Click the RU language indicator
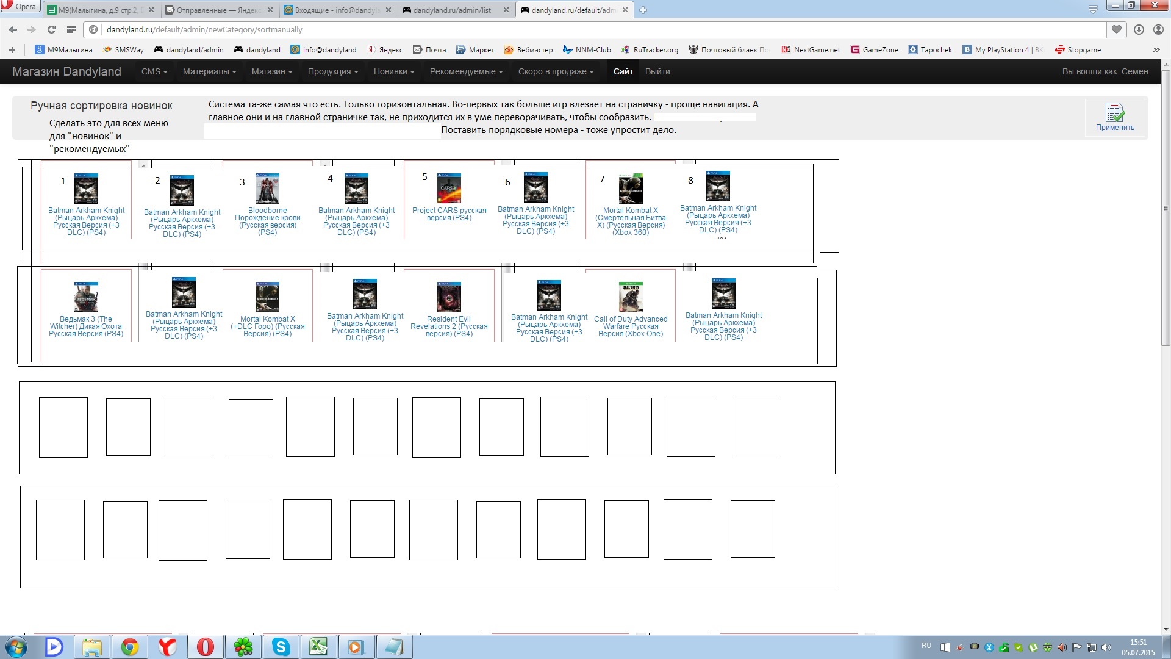 click(x=926, y=646)
